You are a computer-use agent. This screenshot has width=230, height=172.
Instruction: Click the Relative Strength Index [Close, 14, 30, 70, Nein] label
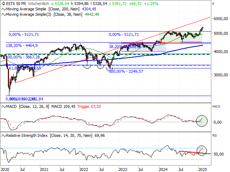click(x=49, y=135)
